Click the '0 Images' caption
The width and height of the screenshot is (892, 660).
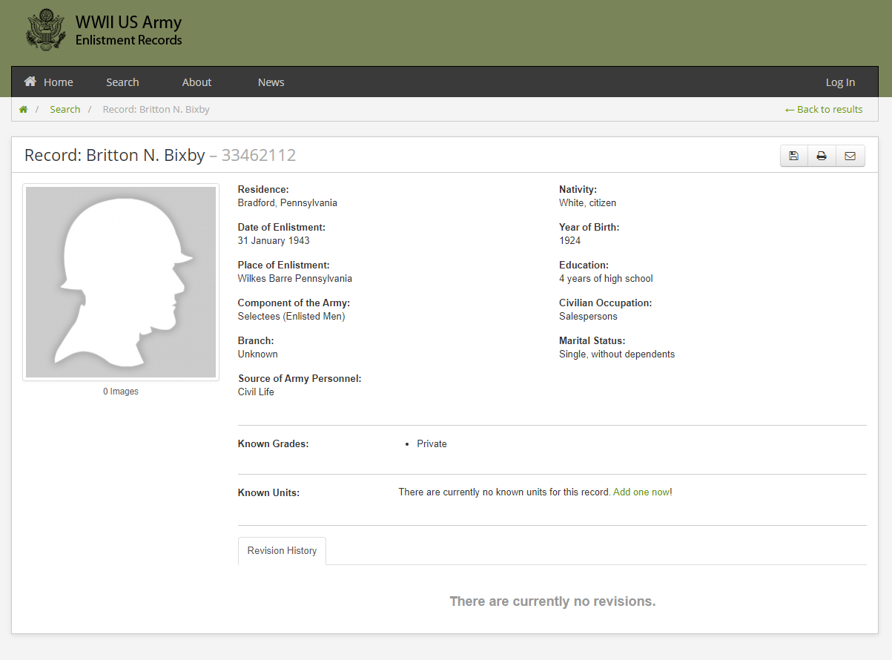click(x=121, y=392)
